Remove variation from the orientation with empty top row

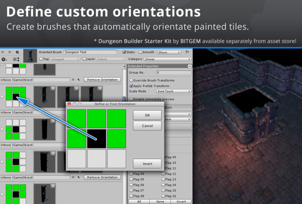tap(53, 121)
